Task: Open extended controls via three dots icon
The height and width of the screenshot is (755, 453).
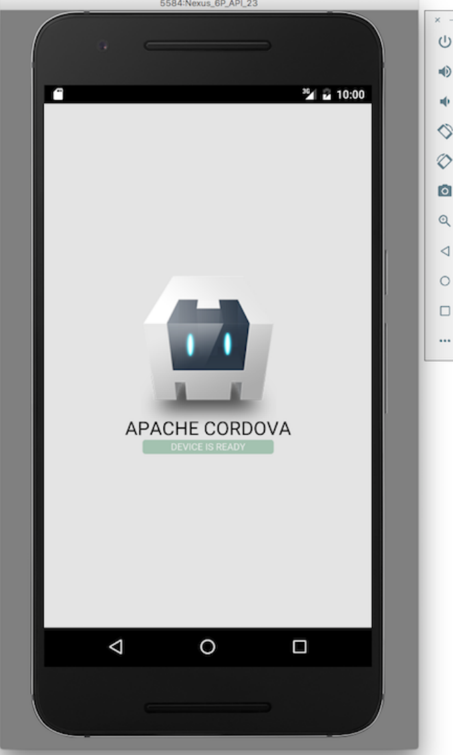Action: (x=445, y=341)
